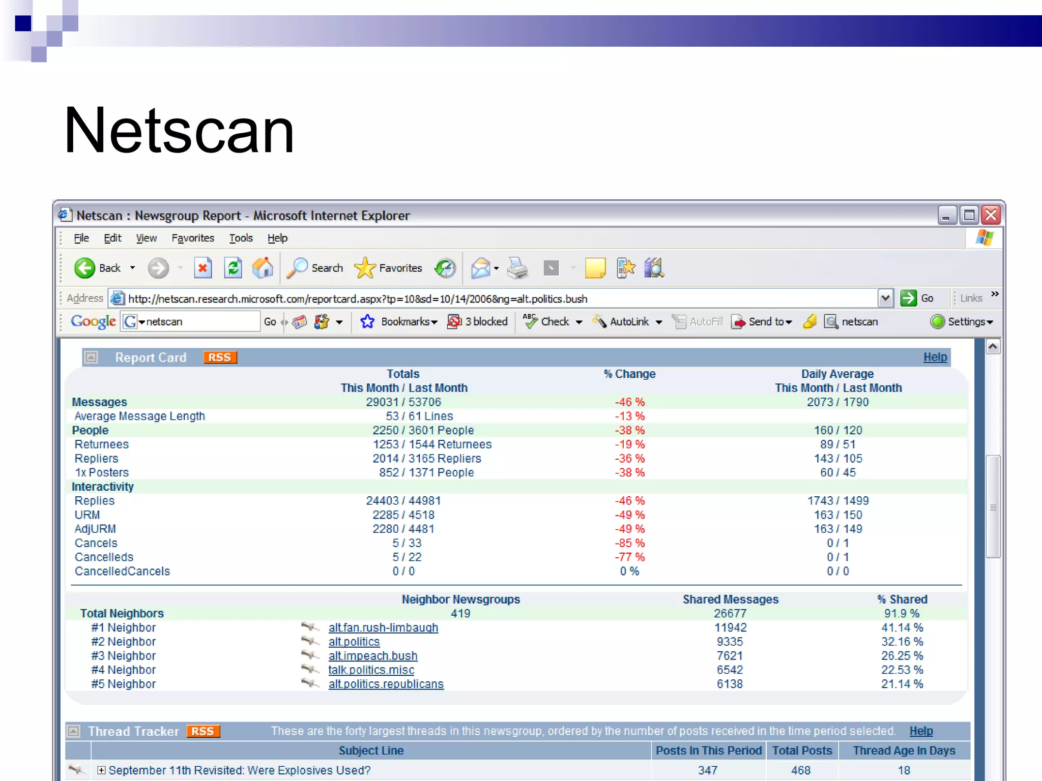Open the alt.politics.republicans newsgroup link
The width and height of the screenshot is (1042, 781).
(x=386, y=684)
